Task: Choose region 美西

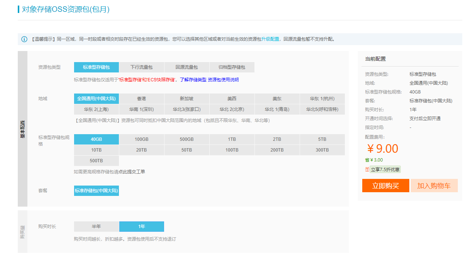Action: tap(232, 99)
